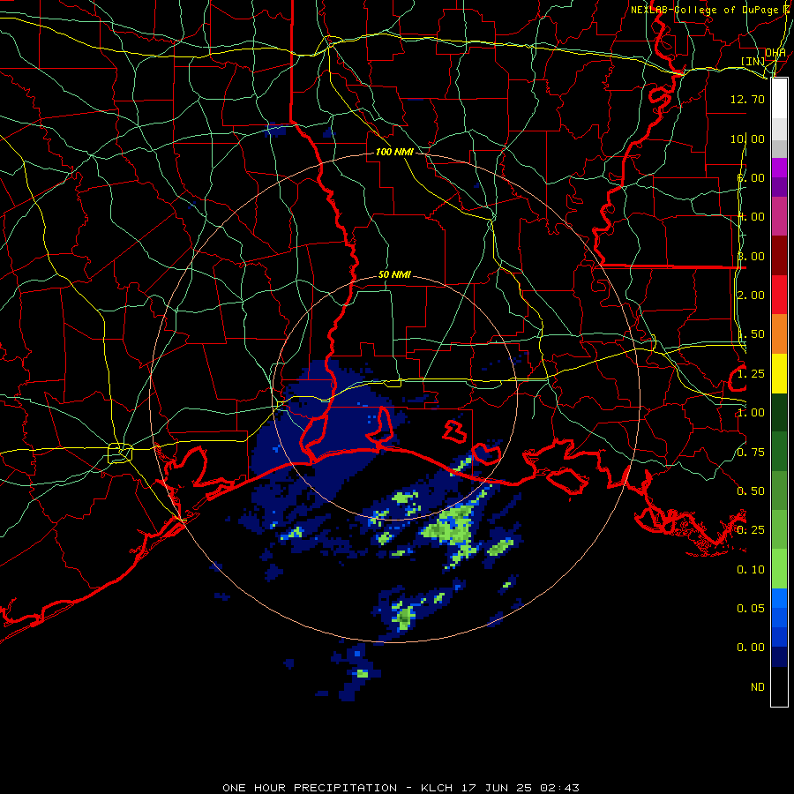Click the 100 NMI range ring label
The image size is (794, 794).
(394, 152)
